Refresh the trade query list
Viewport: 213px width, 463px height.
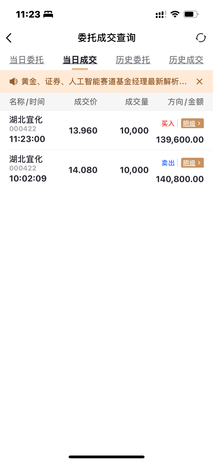201,38
